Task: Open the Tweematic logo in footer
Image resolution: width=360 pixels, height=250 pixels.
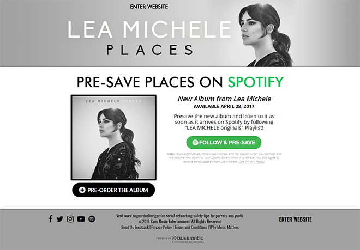Action: click(180, 239)
